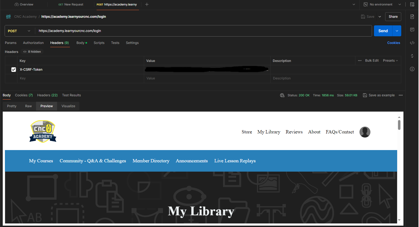Open the related requests icon
This screenshot has height=227, width=419.
412,56
